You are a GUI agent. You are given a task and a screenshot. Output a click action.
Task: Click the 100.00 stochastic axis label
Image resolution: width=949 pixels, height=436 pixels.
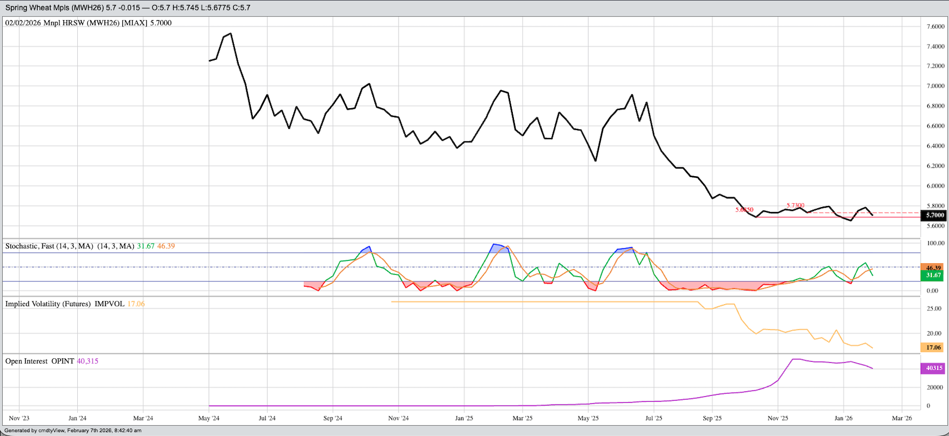(x=935, y=243)
